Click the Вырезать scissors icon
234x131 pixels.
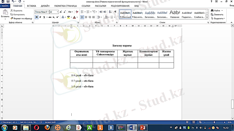(x=12, y=11)
